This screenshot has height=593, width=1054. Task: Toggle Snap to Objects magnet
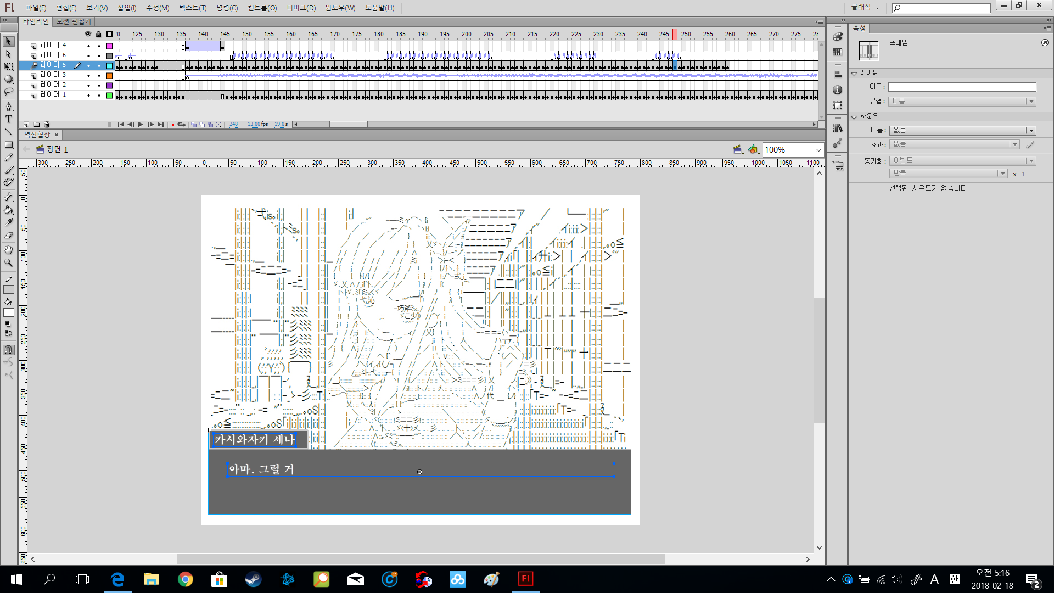point(9,350)
